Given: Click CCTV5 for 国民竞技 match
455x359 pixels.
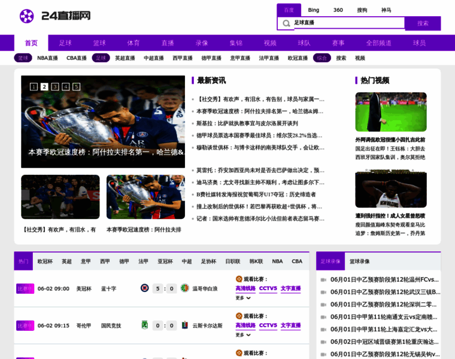Looking at the screenshot, I should click(x=268, y=325).
